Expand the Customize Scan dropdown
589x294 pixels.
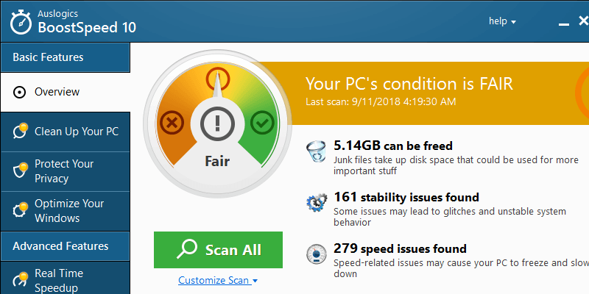point(218,281)
